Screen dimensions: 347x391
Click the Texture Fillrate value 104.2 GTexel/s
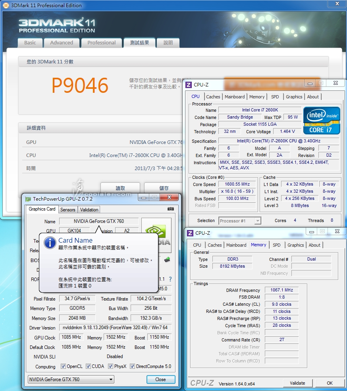pyautogui.click(x=151, y=299)
